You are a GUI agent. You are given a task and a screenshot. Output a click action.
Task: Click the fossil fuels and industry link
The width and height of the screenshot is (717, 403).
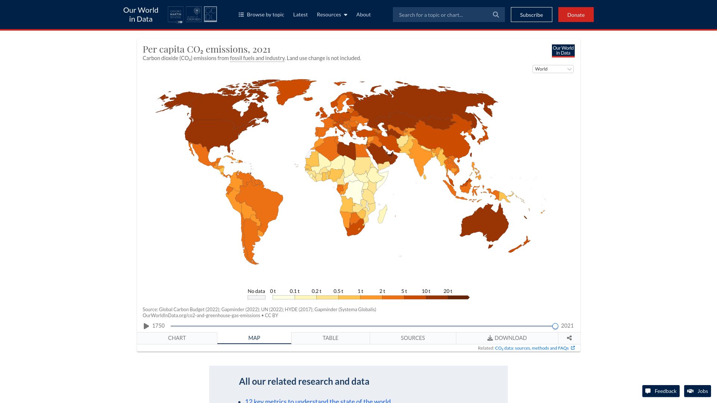click(x=257, y=58)
